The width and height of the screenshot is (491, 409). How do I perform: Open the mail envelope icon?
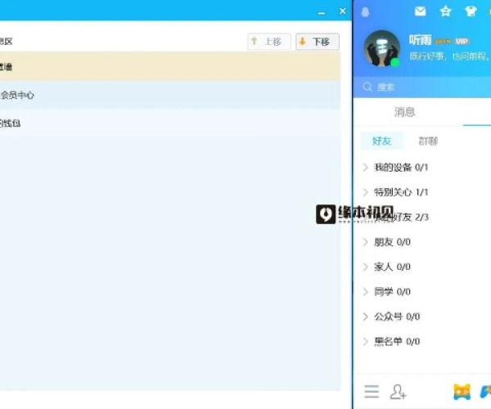[420, 11]
